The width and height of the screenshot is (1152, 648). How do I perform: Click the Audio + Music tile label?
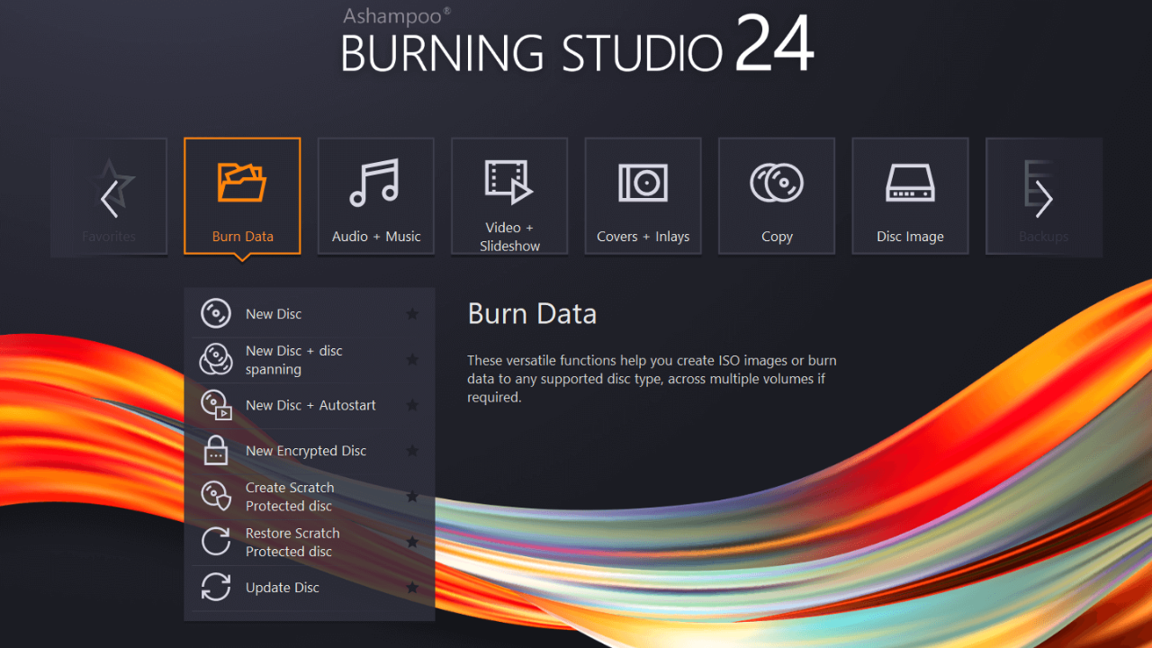pos(376,237)
